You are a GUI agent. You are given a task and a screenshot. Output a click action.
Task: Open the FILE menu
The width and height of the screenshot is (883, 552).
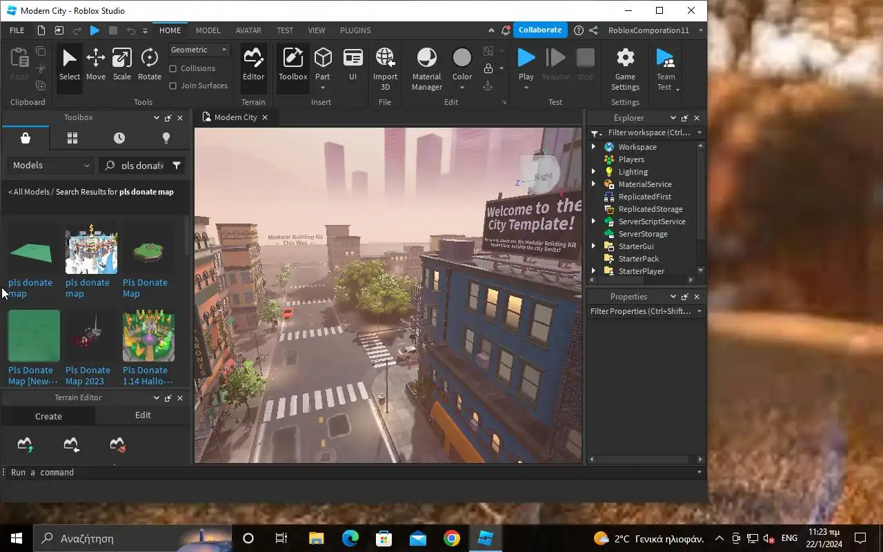pyautogui.click(x=17, y=30)
